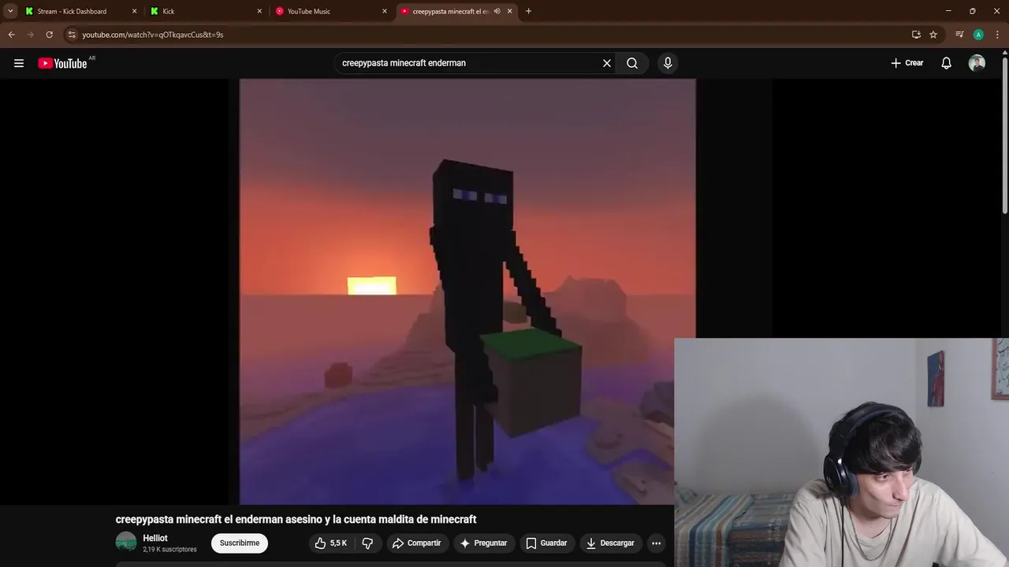Go to the YouTube home logo
1009x567 pixels.
[x=62, y=63]
